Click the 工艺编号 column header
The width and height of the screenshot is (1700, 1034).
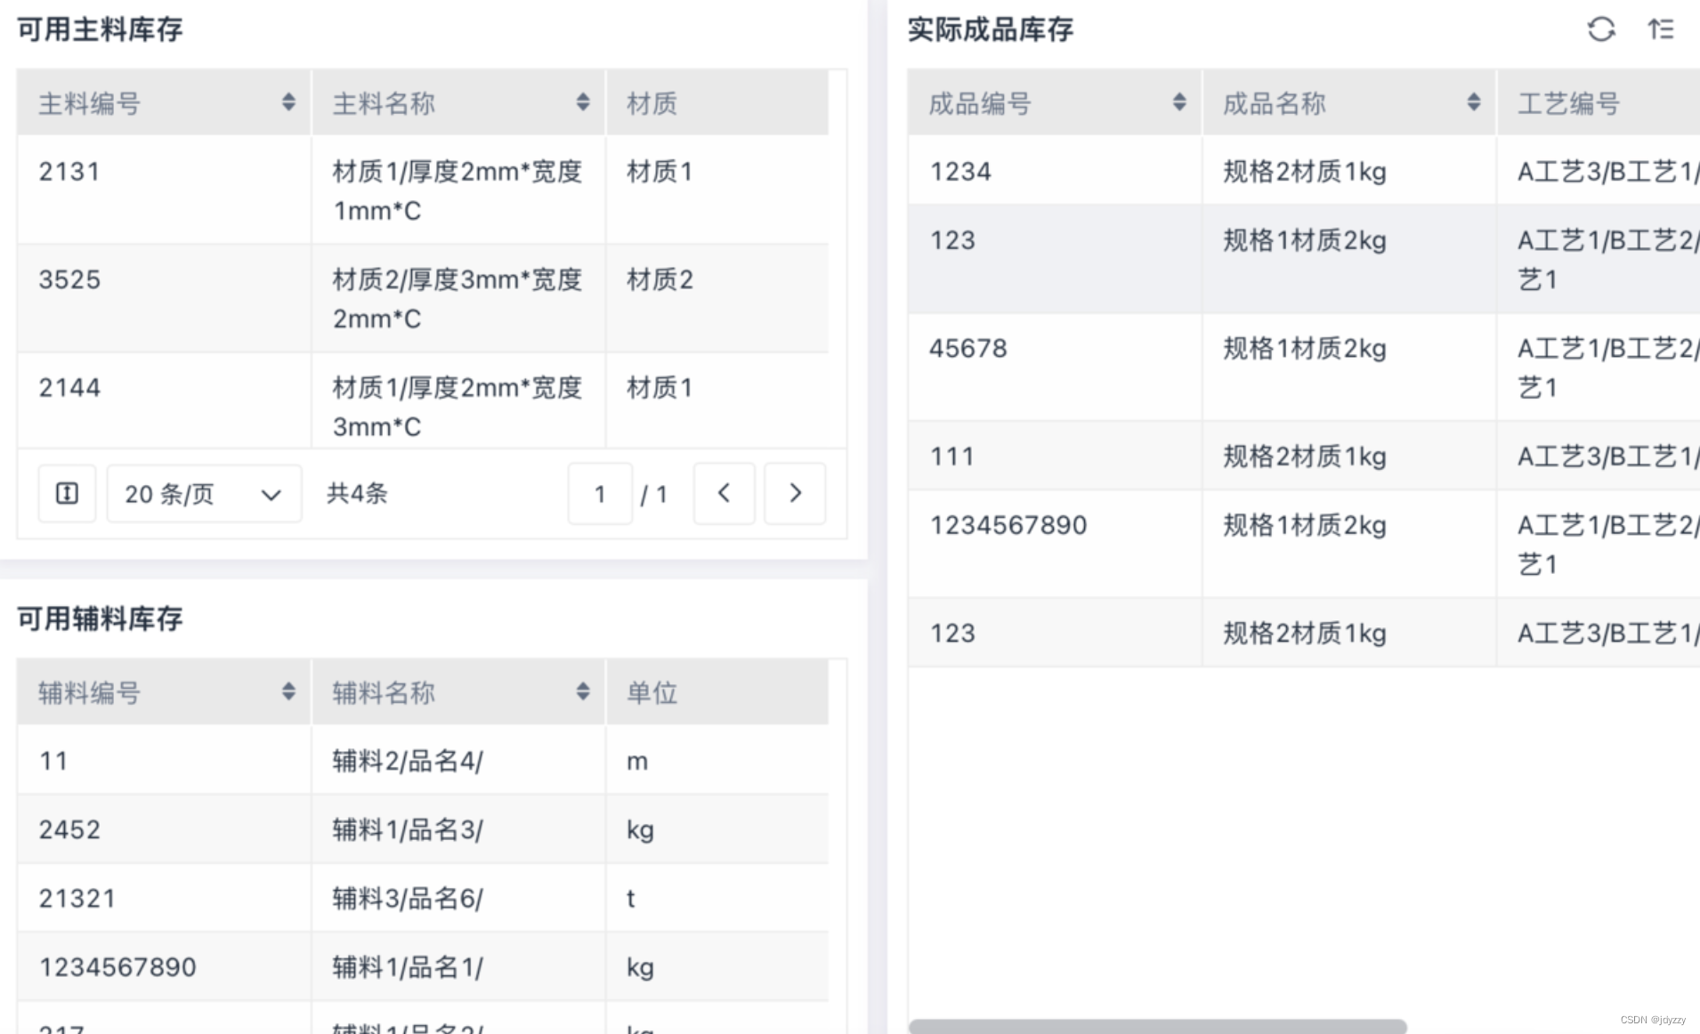click(1599, 102)
